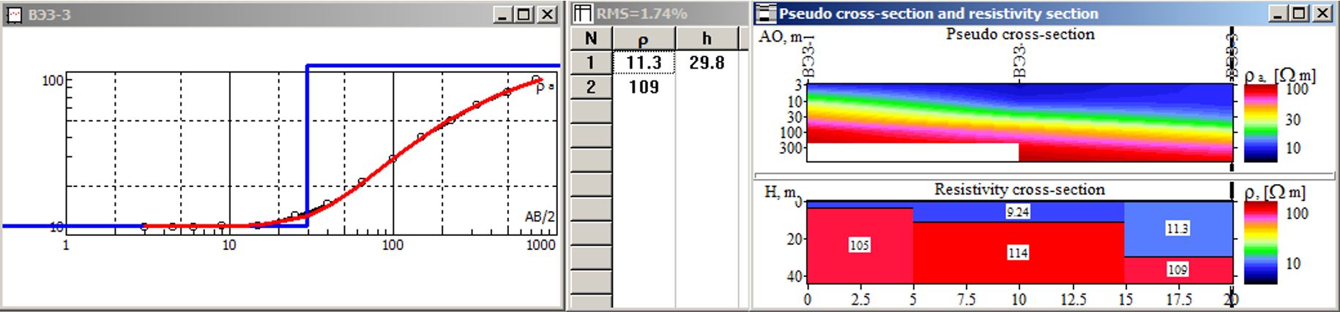Image resolution: width=1340 pixels, height=312 pixels.
Task: Click the 105 resistivity block label
Action: point(859,245)
